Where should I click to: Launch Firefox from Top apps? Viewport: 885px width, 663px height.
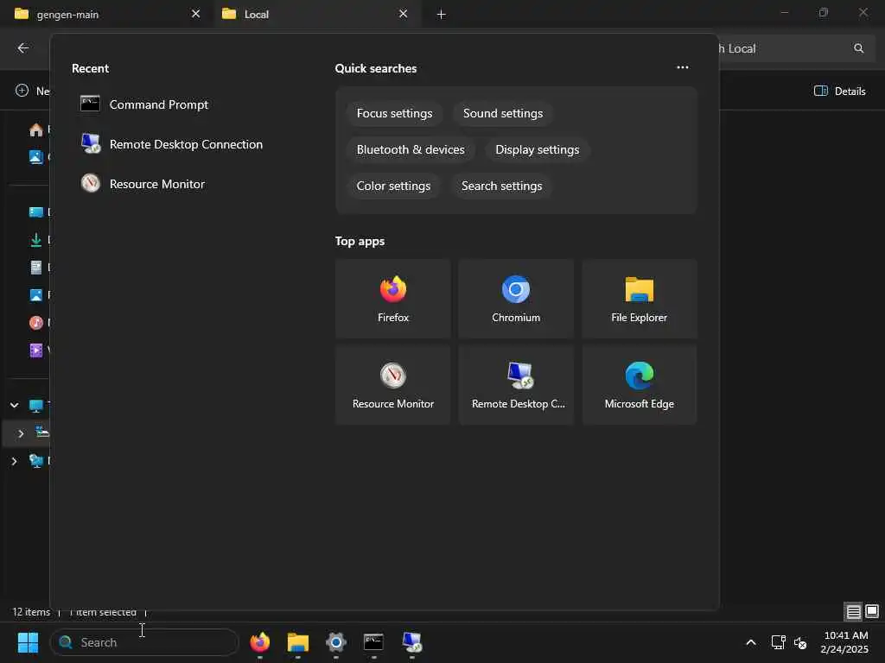pos(393,299)
